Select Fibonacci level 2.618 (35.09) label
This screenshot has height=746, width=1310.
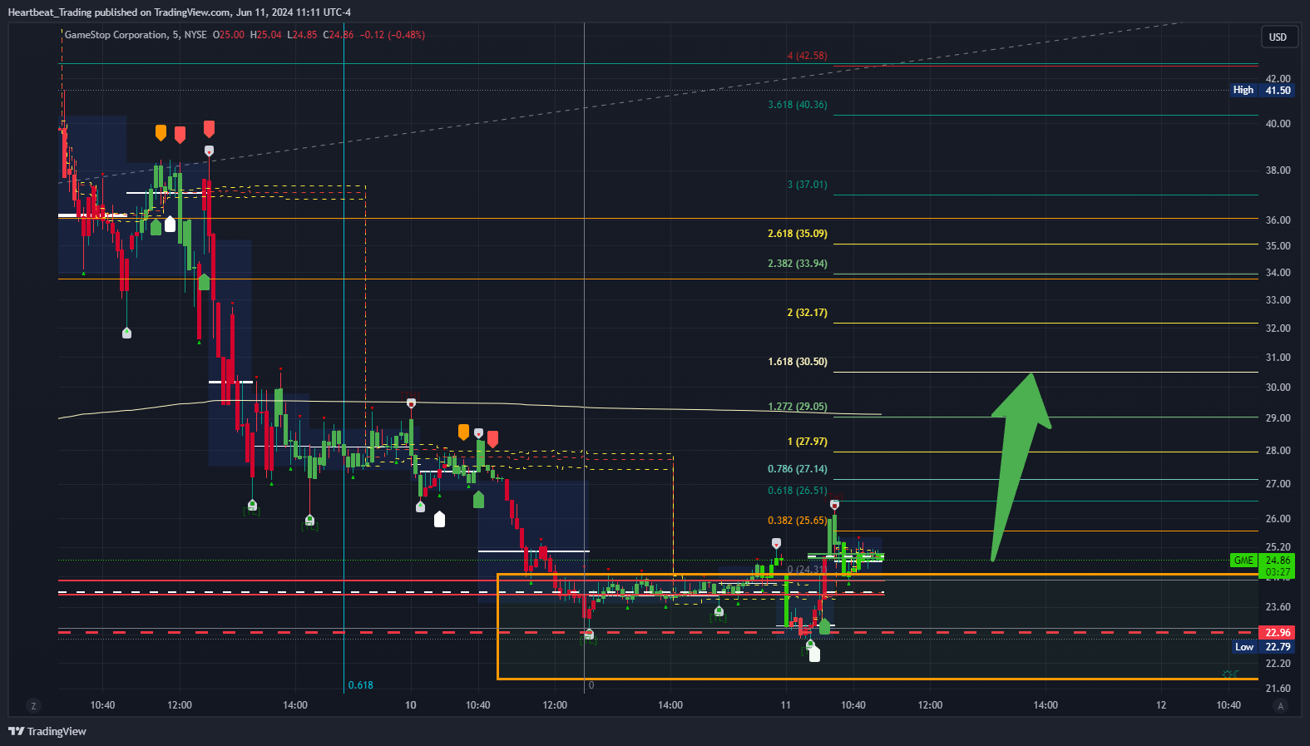point(798,234)
